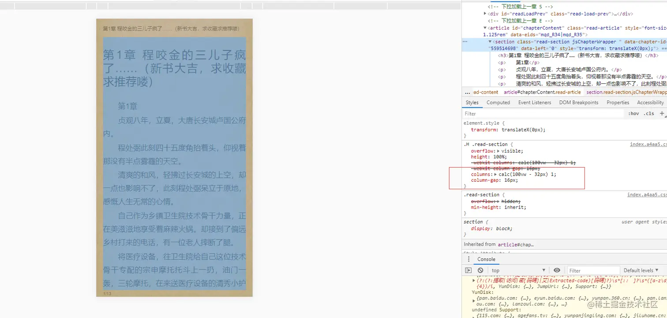Toggle the :hov element state panel
The image size is (667, 318).
633,113
